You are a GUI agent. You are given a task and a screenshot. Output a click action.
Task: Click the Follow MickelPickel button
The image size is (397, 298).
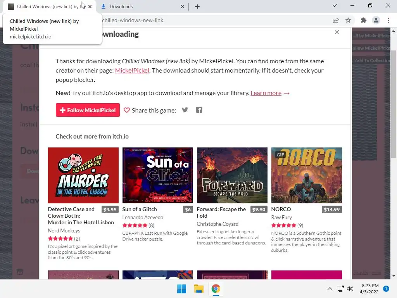pyautogui.click(x=88, y=110)
